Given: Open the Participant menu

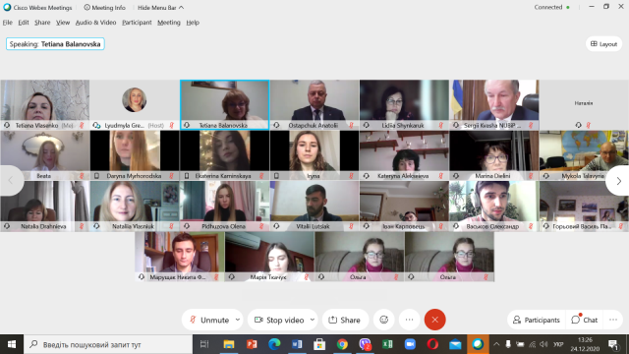Looking at the screenshot, I should (x=137, y=23).
